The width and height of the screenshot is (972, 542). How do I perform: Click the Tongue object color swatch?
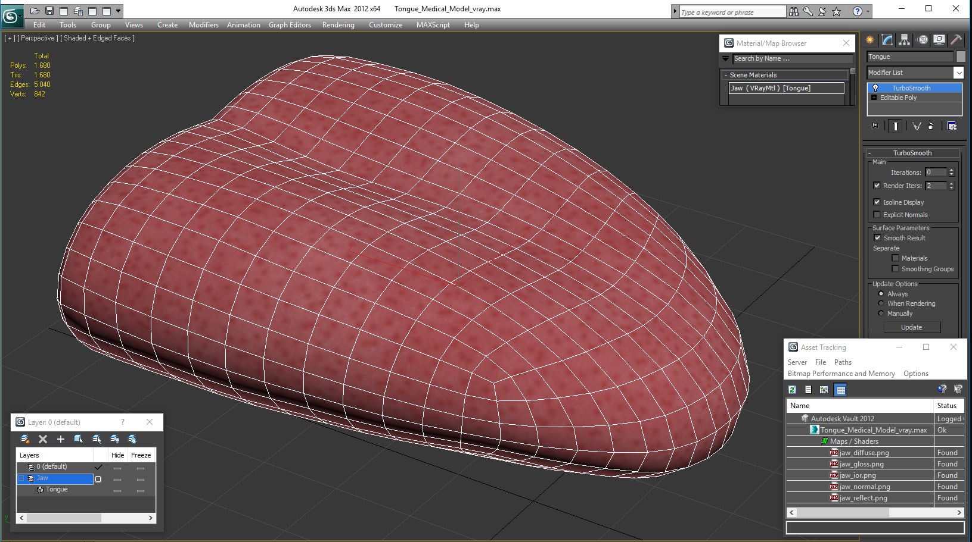961,57
